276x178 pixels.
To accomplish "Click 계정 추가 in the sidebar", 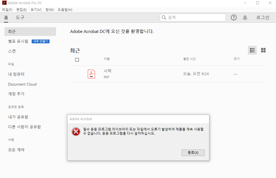I will 16,94.
